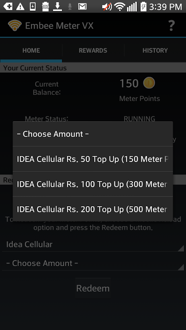Tap the muted volume status icon
The width and height of the screenshot is (186, 330).
[x=107, y=7]
